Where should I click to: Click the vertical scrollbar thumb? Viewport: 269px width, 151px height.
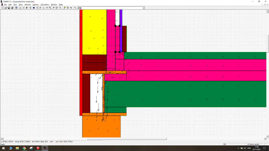(x=267, y=44)
